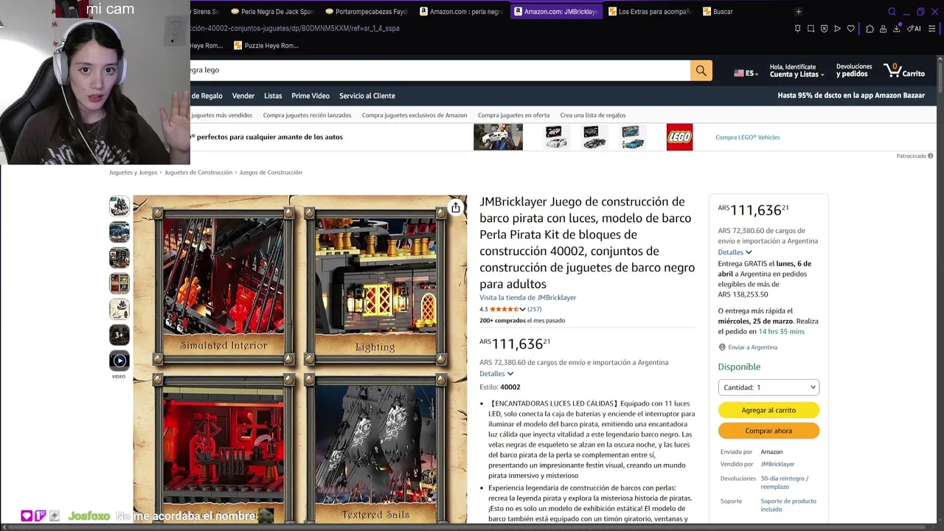Open Prime Video in Amazon navigation
The height and width of the screenshot is (531, 944).
pos(310,96)
